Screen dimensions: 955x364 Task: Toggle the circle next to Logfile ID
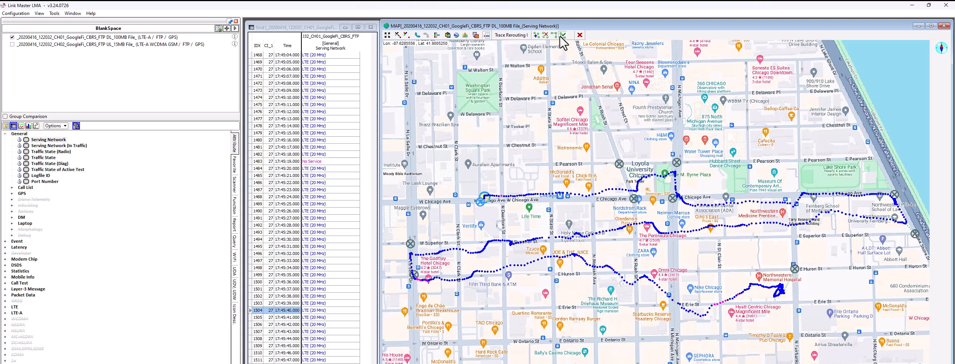26,175
